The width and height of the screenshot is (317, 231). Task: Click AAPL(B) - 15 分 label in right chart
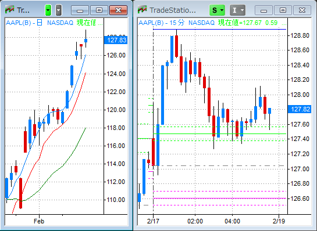(161, 23)
